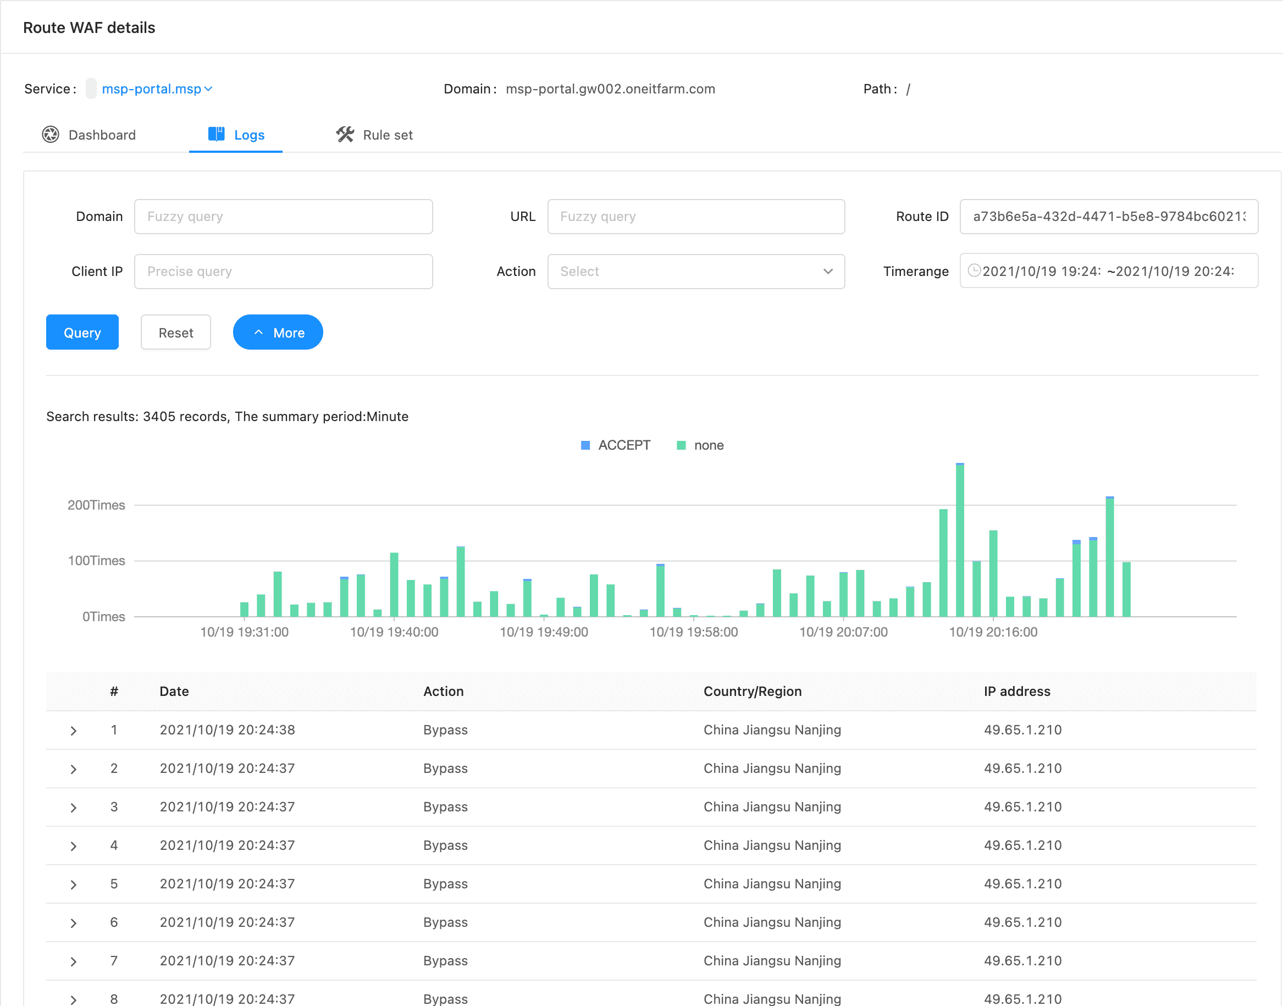Screen dimensions: 1283x1006
Task: Click the Dashboard aperture icon
Action: pyautogui.click(x=51, y=135)
